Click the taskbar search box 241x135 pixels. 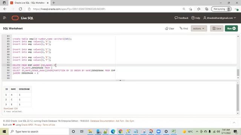pyautogui.click(x=39, y=132)
